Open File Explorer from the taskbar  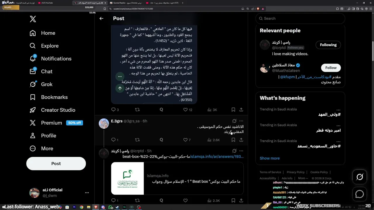tap(89, 207)
